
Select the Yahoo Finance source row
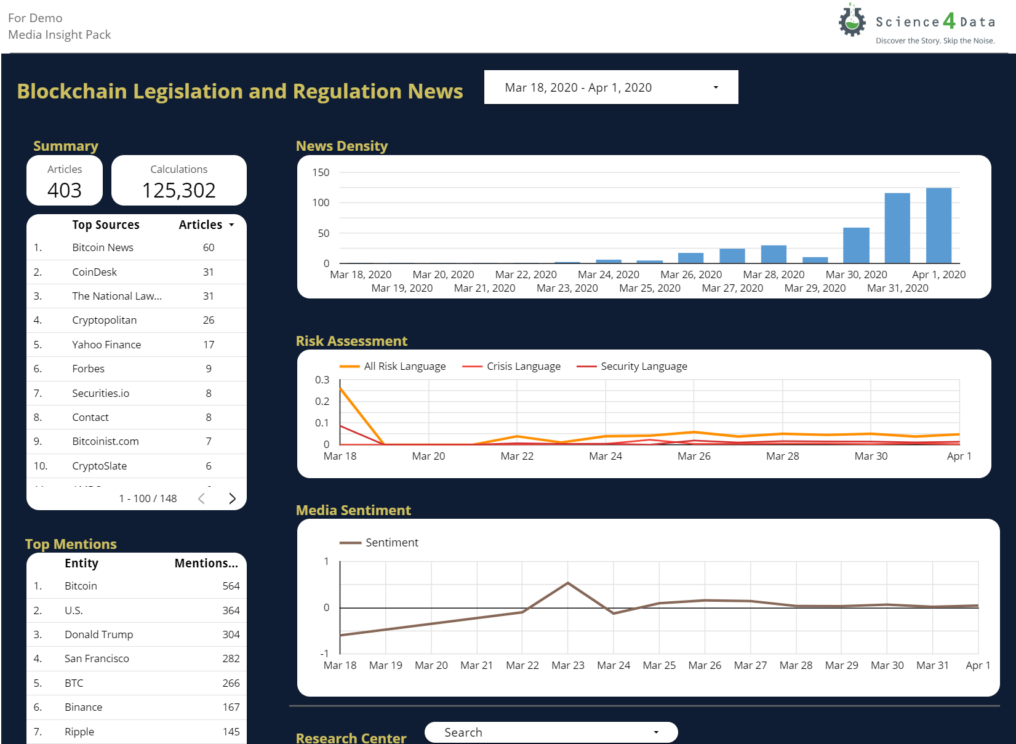click(137, 345)
